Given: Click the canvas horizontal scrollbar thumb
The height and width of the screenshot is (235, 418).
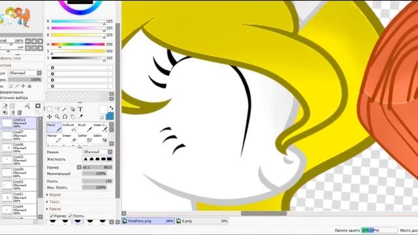Looking at the screenshot, I should pyautogui.click(x=264, y=213).
